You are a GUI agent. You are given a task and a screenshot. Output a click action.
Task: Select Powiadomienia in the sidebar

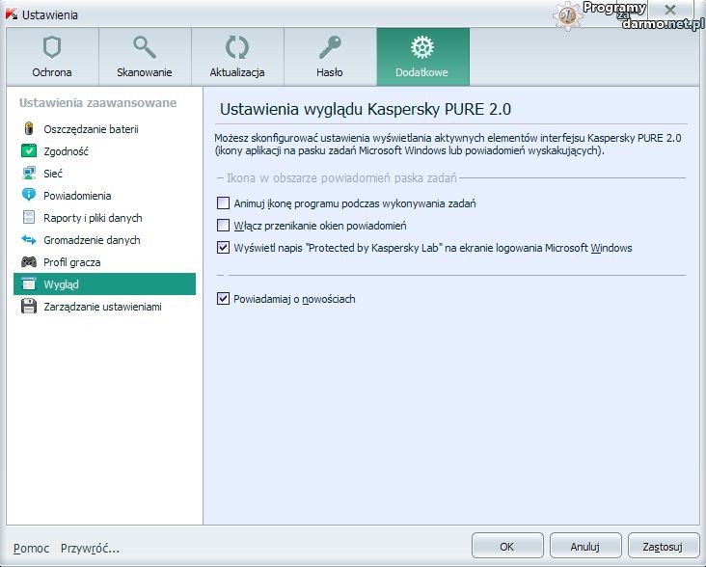point(104,196)
